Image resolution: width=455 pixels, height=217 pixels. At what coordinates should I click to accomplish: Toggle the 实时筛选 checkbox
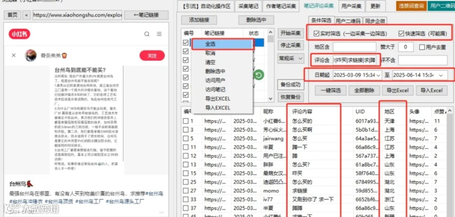[316, 33]
